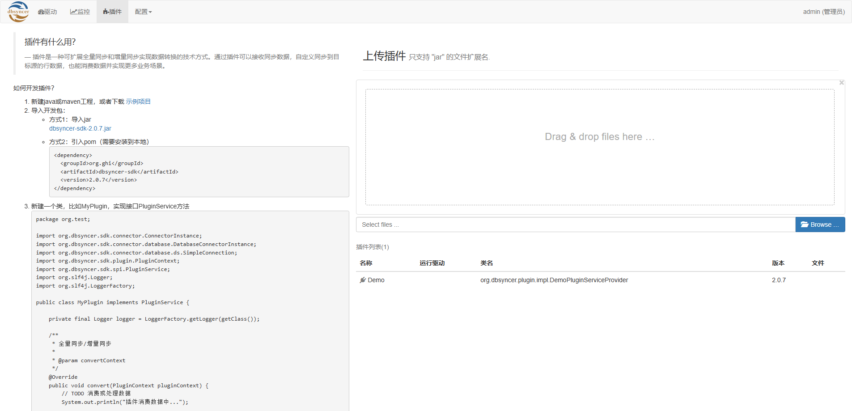Click the admin (管理员) user label
852x411 pixels.
pyautogui.click(x=824, y=12)
